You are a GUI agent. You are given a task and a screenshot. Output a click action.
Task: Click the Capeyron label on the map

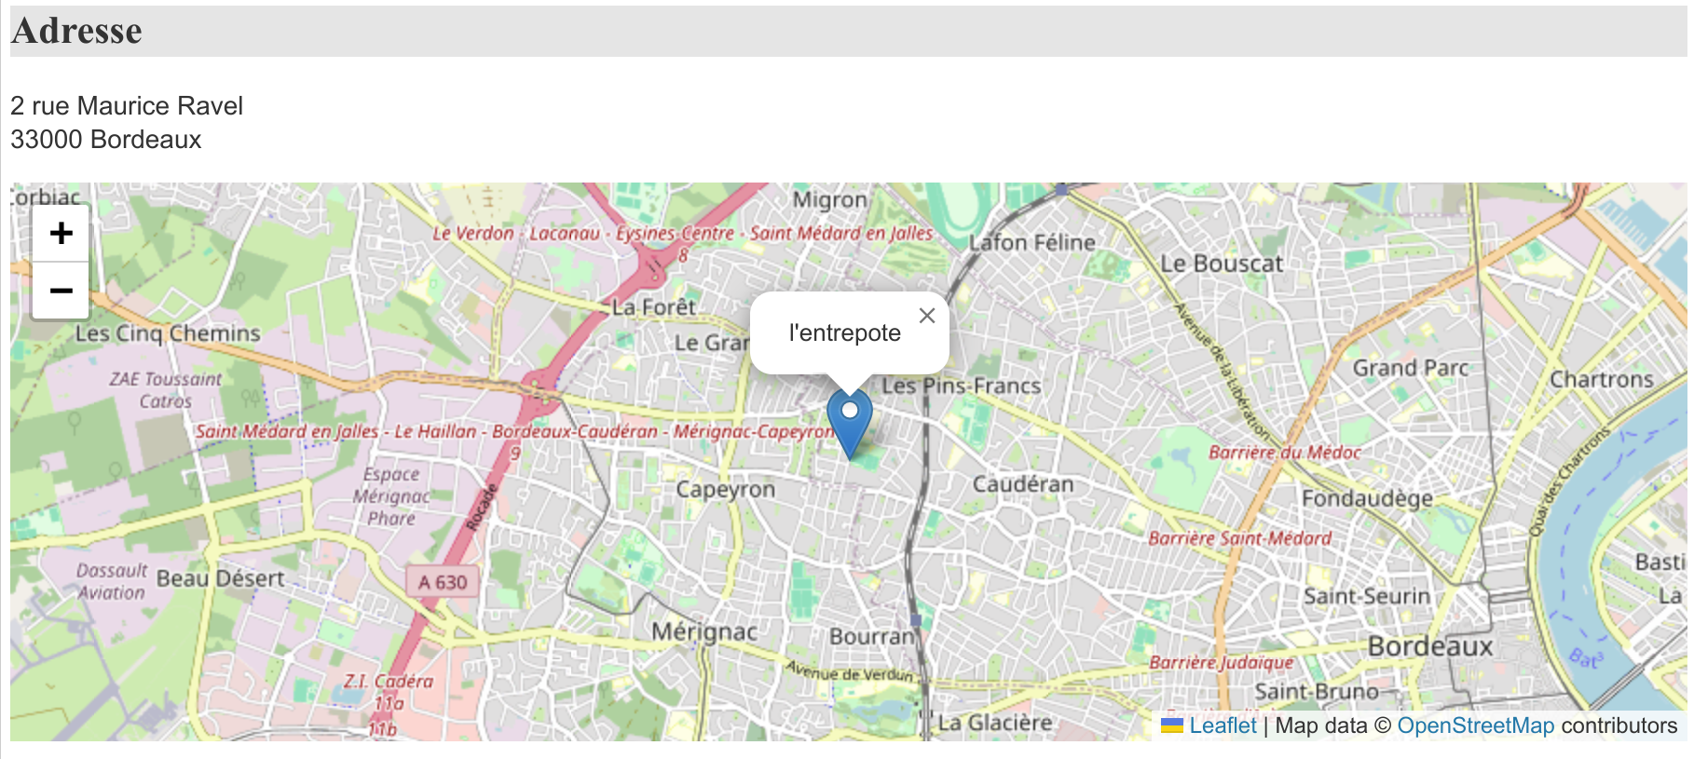725,490
